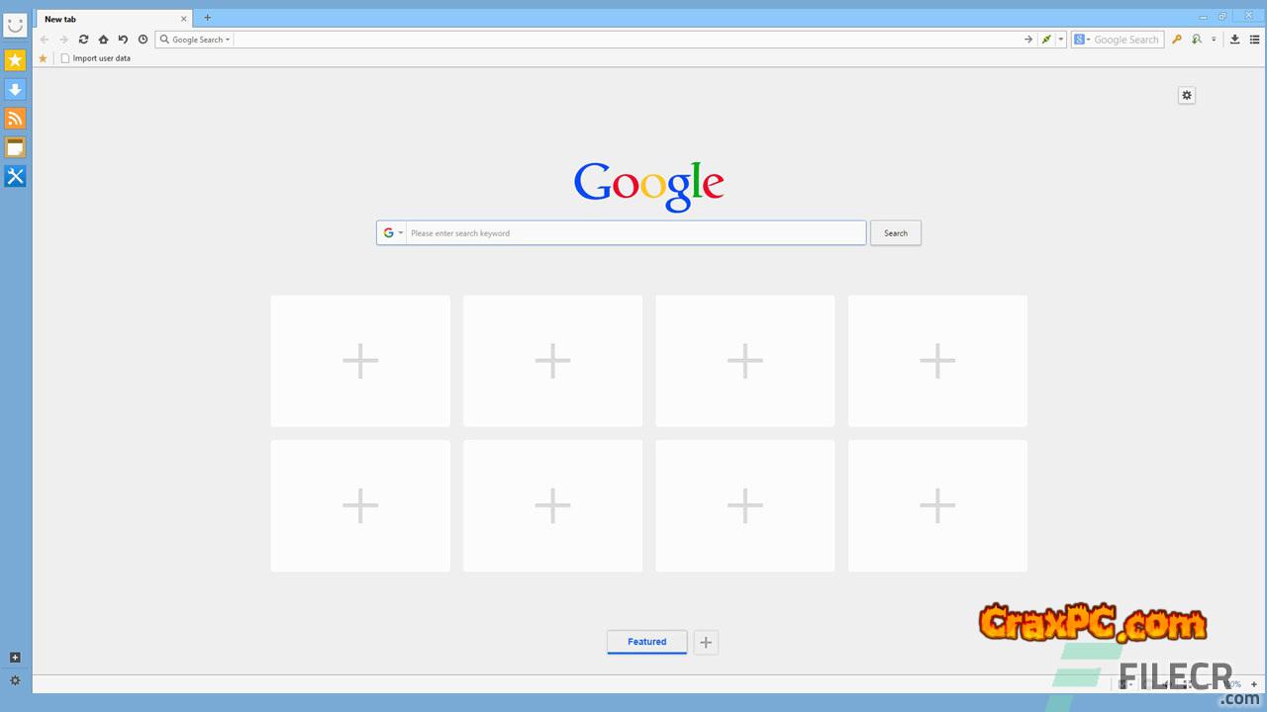The image size is (1267, 712).
Task: Open the download manager toolbar icon
Action: [x=1234, y=40]
